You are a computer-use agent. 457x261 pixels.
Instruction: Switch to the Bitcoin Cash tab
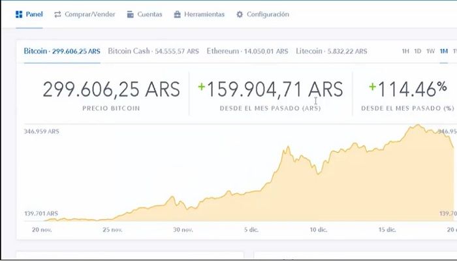point(153,51)
